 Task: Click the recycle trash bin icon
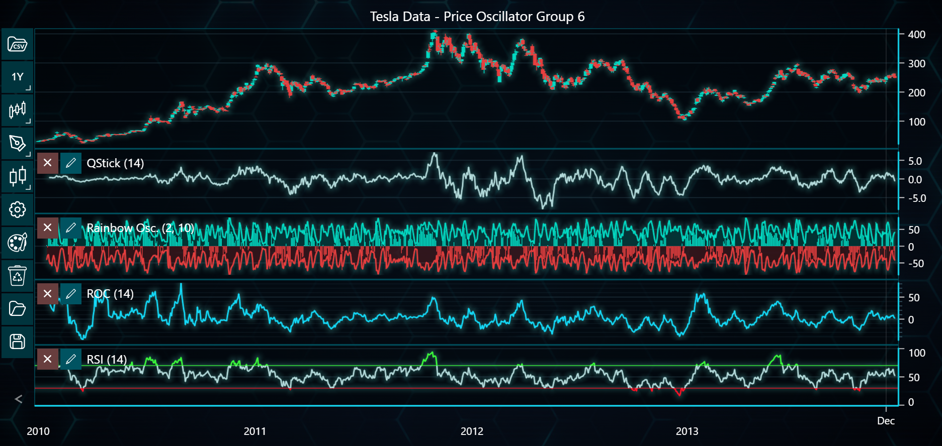(x=18, y=276)
